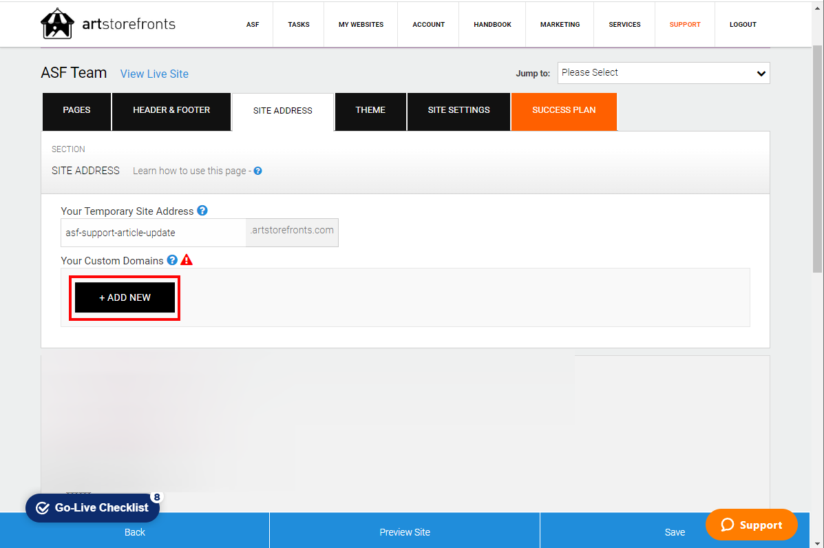Click help icon next to Temporary Site Address
Viewport: 824px width, 548px height.
[202, 211]
